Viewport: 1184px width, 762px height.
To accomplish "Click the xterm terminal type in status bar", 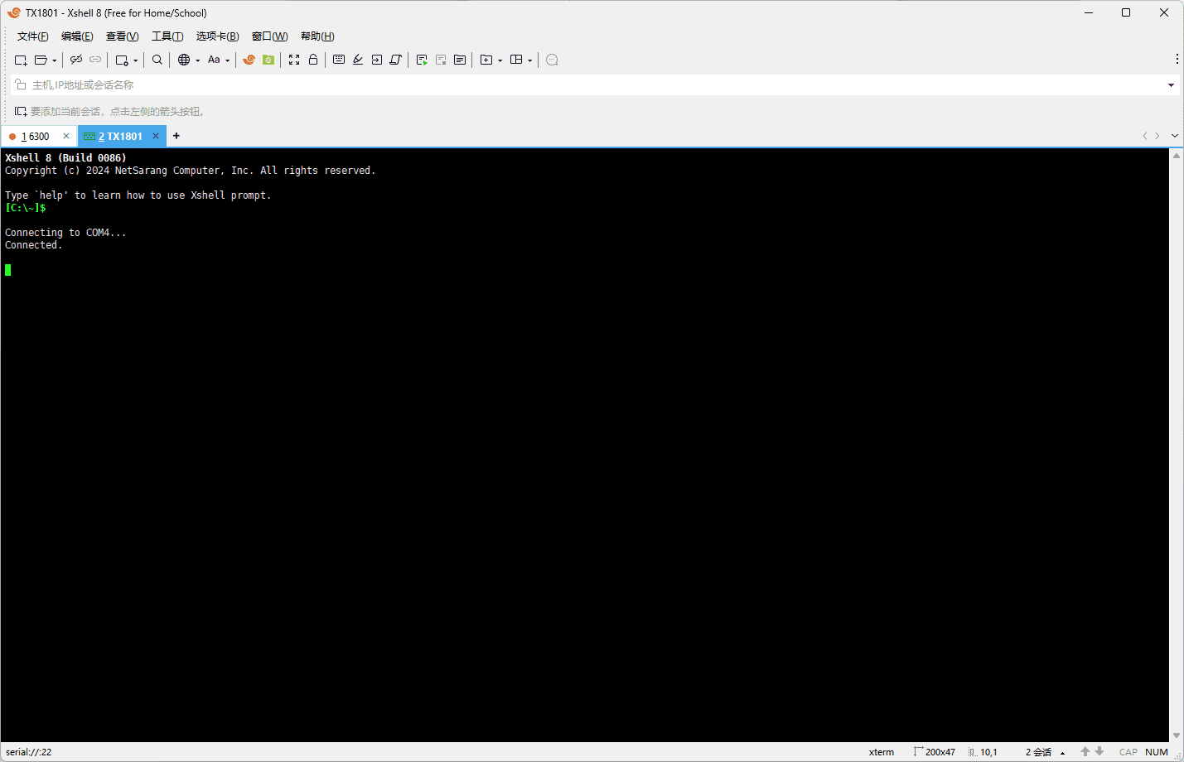I will pos(882,752).
